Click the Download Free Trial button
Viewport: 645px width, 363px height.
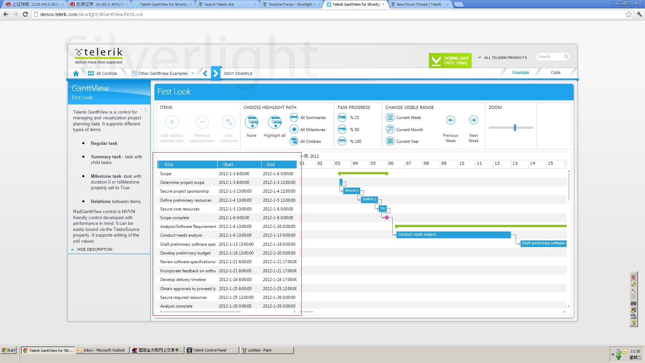click(x=450, y=61)
